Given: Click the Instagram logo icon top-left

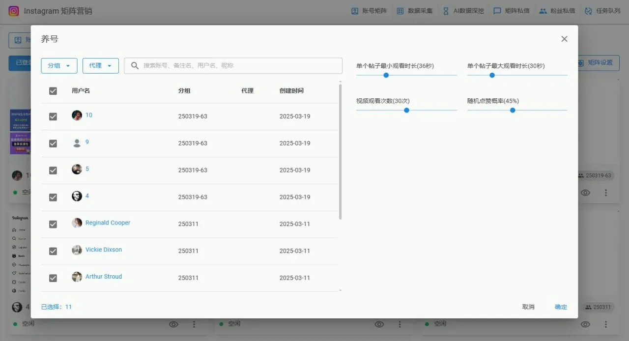Looking at the screenshot, I should coord(13,11).
